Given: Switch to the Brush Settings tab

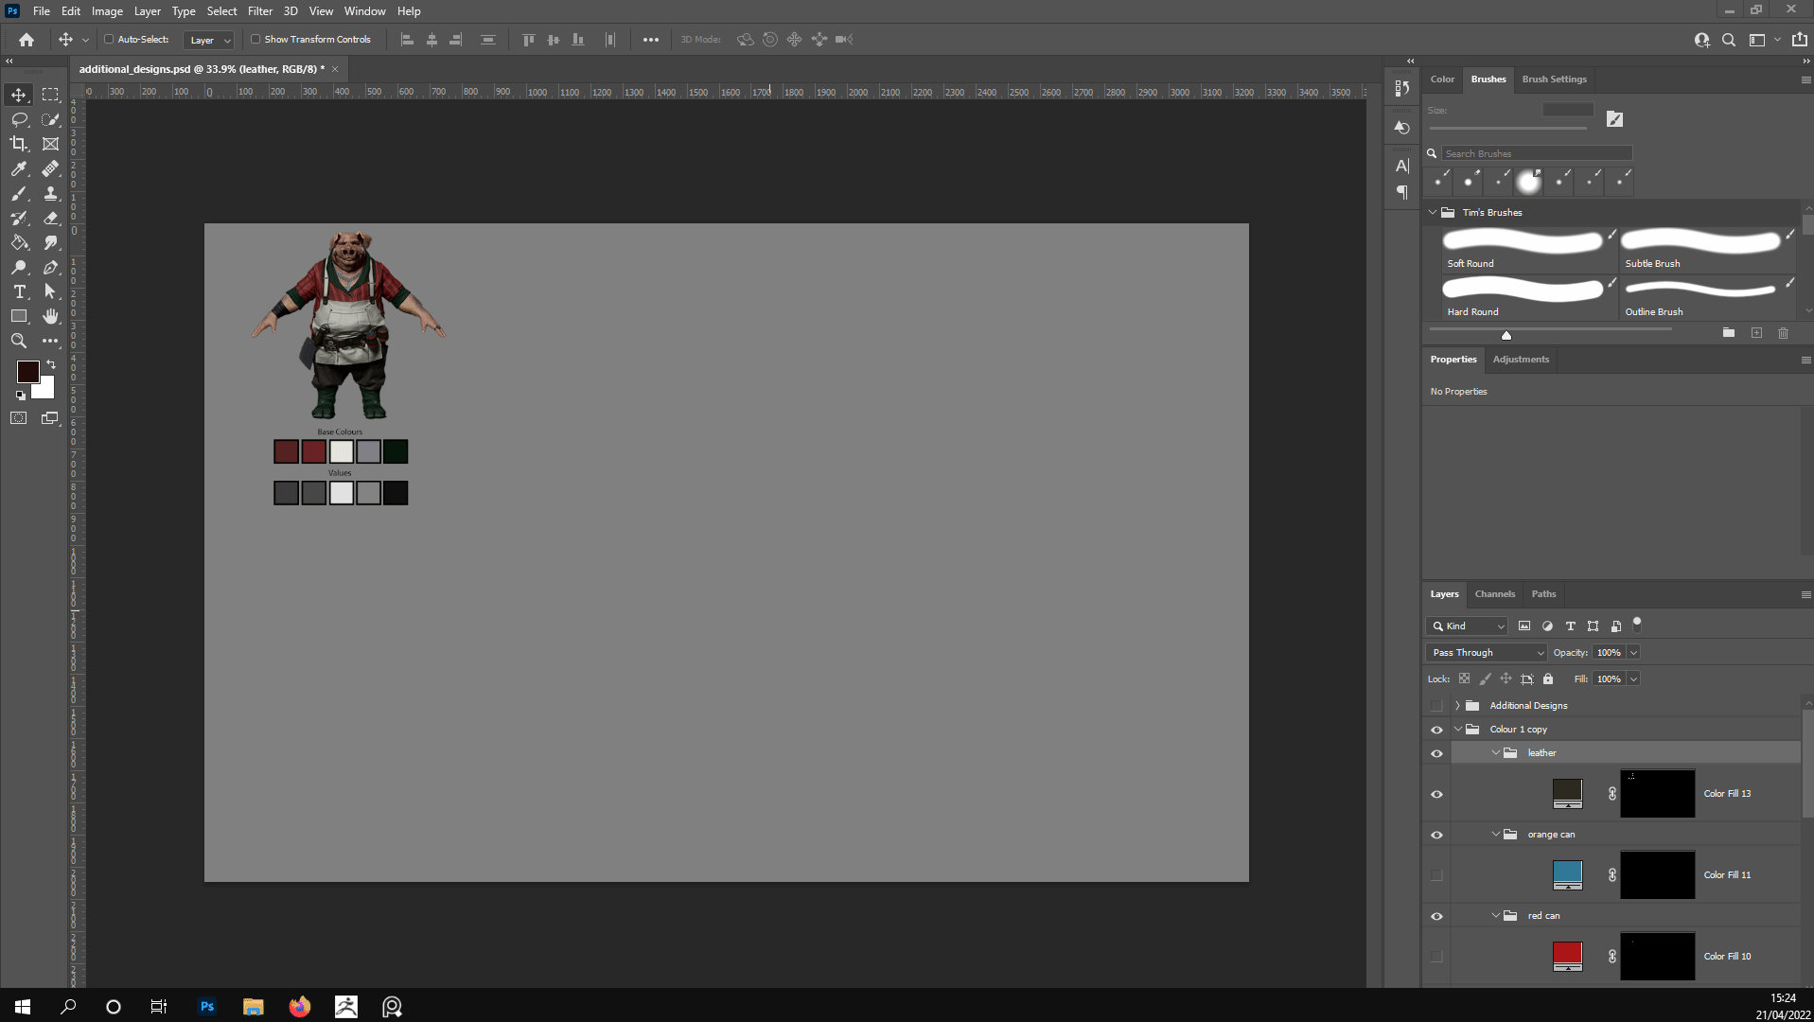Looking at the screenshot, I should click(1554, 79).
